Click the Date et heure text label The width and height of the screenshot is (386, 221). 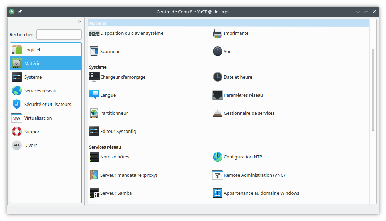click(x=238, y=77)
